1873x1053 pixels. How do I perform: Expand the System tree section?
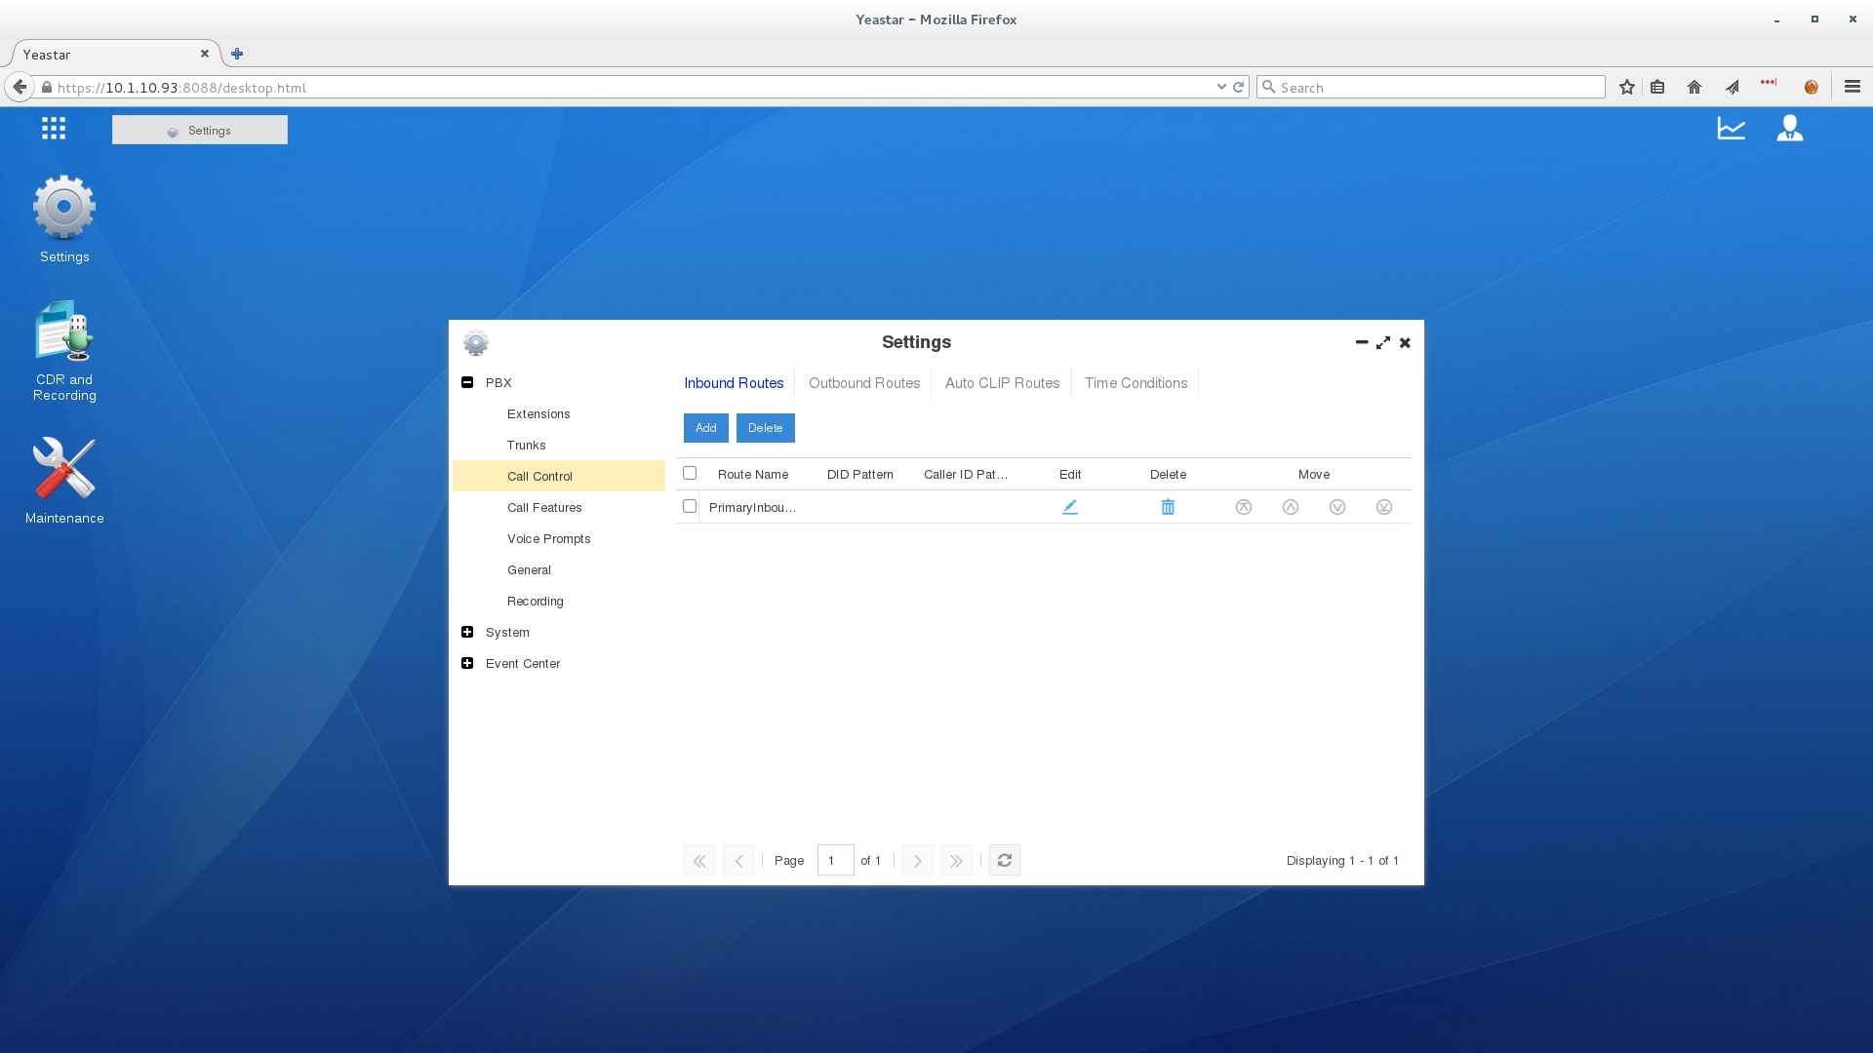467,632
